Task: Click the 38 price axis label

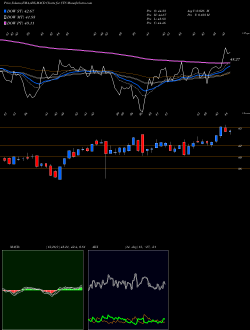Action: pos(239,169)
